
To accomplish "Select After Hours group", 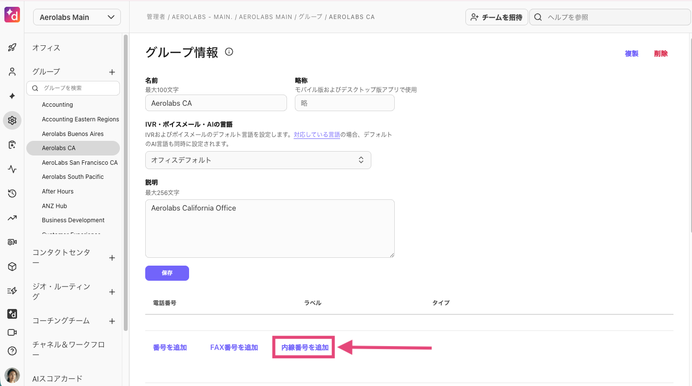I will 58,192.
